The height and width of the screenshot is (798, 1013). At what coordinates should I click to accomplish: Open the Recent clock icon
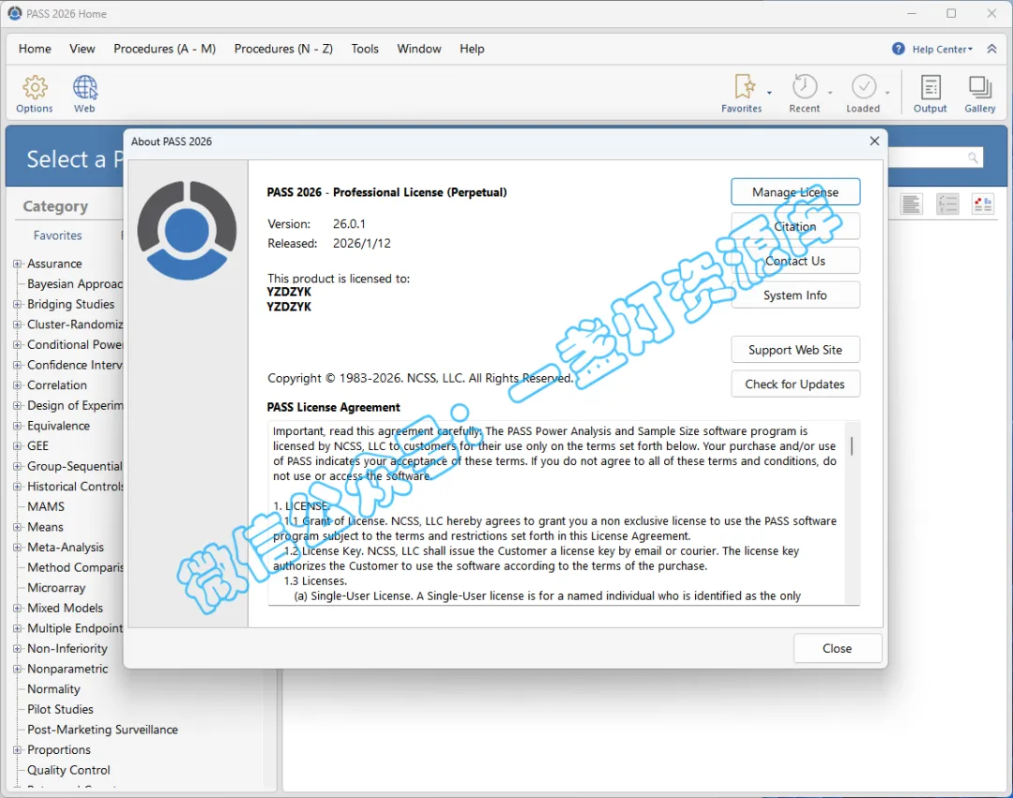tap(805, 86)
